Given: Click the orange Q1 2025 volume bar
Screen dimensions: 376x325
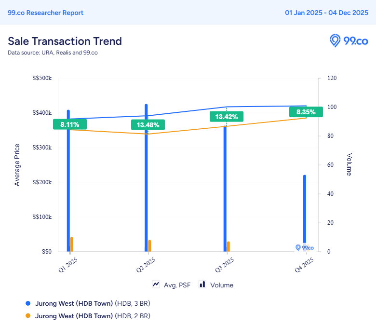Looking at the screenshot, I should (72, 244).
